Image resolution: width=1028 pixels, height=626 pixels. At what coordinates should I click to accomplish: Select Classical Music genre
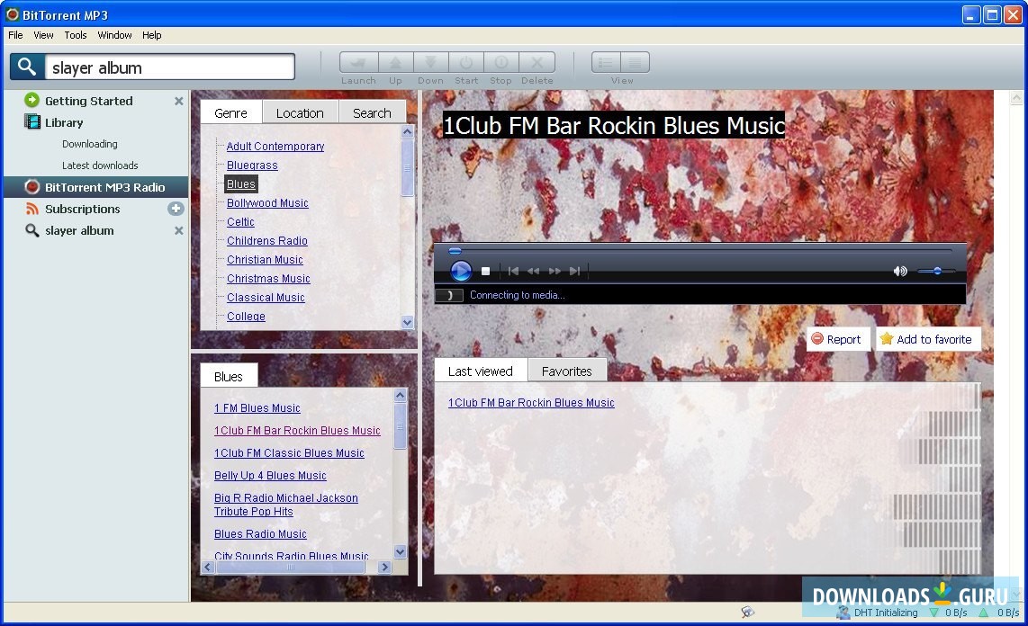click(266, 298)
